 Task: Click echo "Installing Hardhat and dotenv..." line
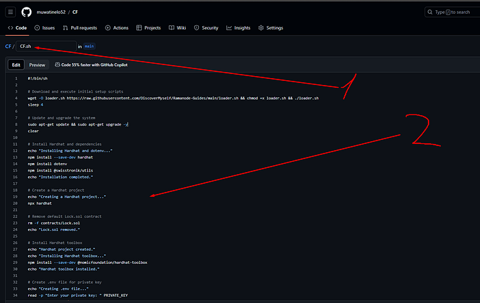click(x=70, y=151)
